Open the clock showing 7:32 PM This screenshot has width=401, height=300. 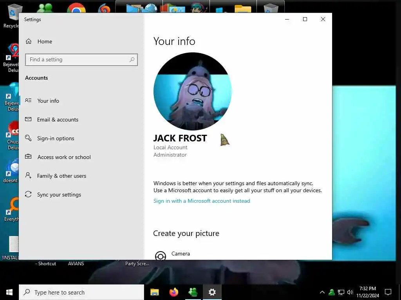tap(368, 292)
